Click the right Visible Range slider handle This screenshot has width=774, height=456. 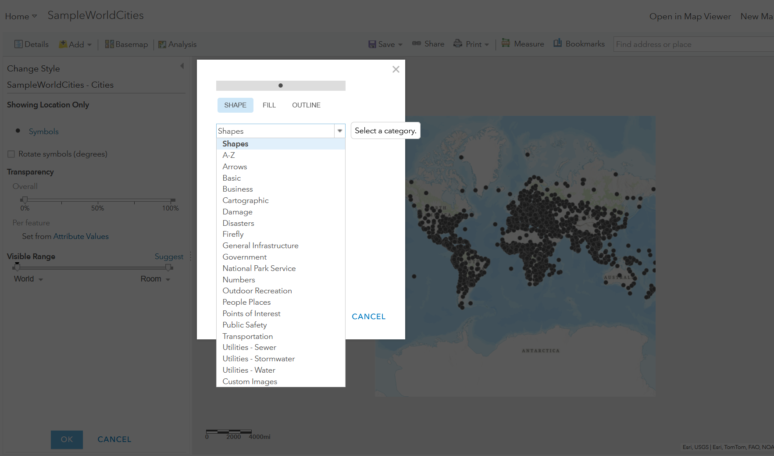pos(168,267)
